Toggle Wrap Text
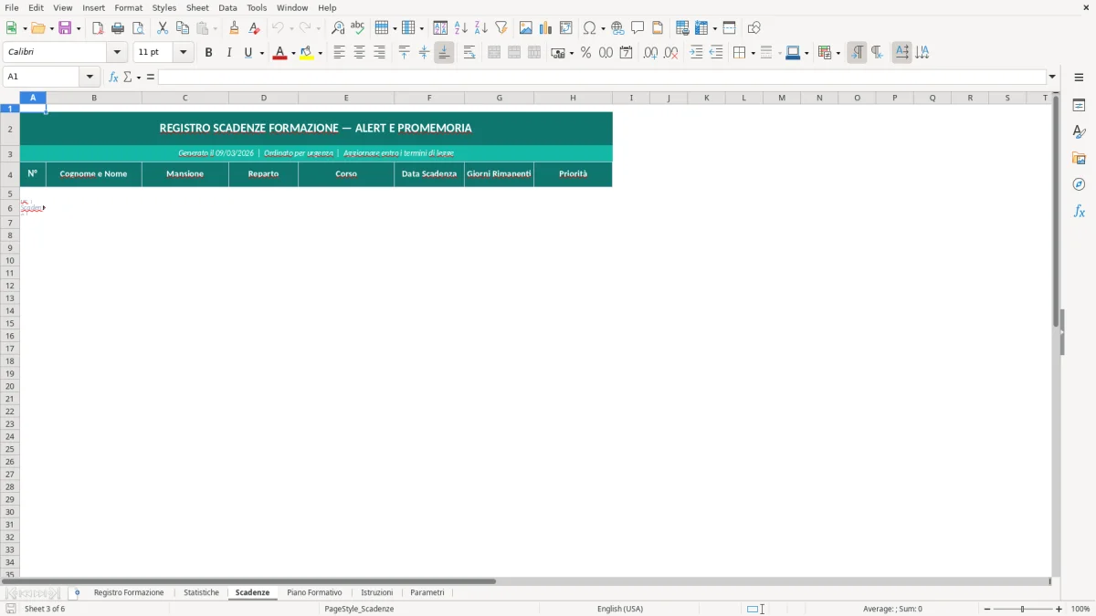Image resolution: width=1096 pixels, height=616 pixels. [x=469, y=53]
